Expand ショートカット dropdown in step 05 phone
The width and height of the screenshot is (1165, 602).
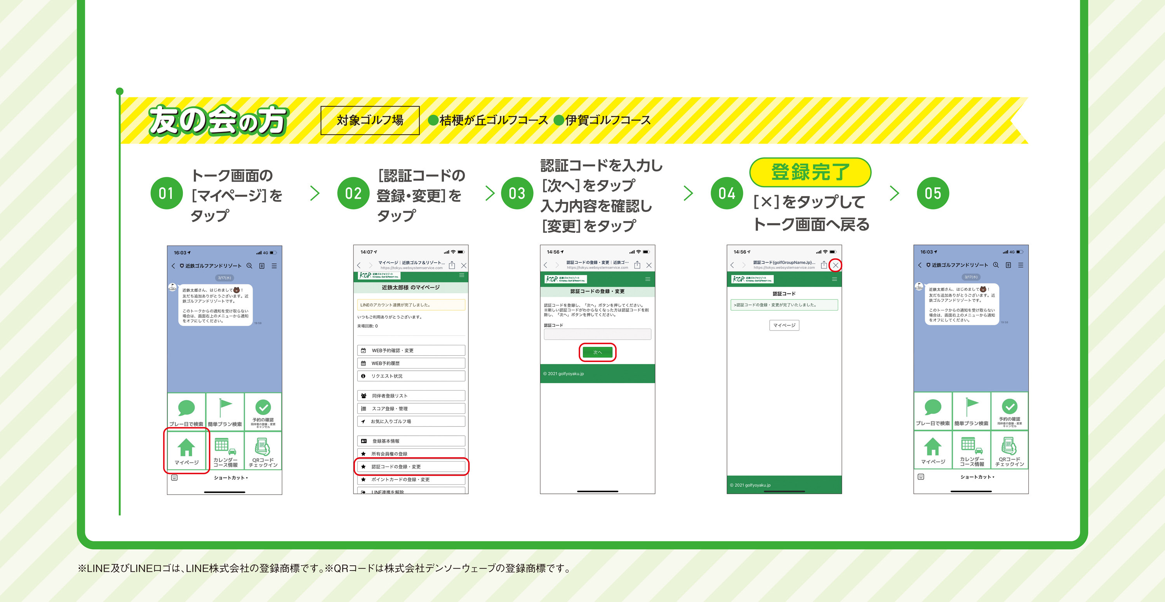pos(977,477)
